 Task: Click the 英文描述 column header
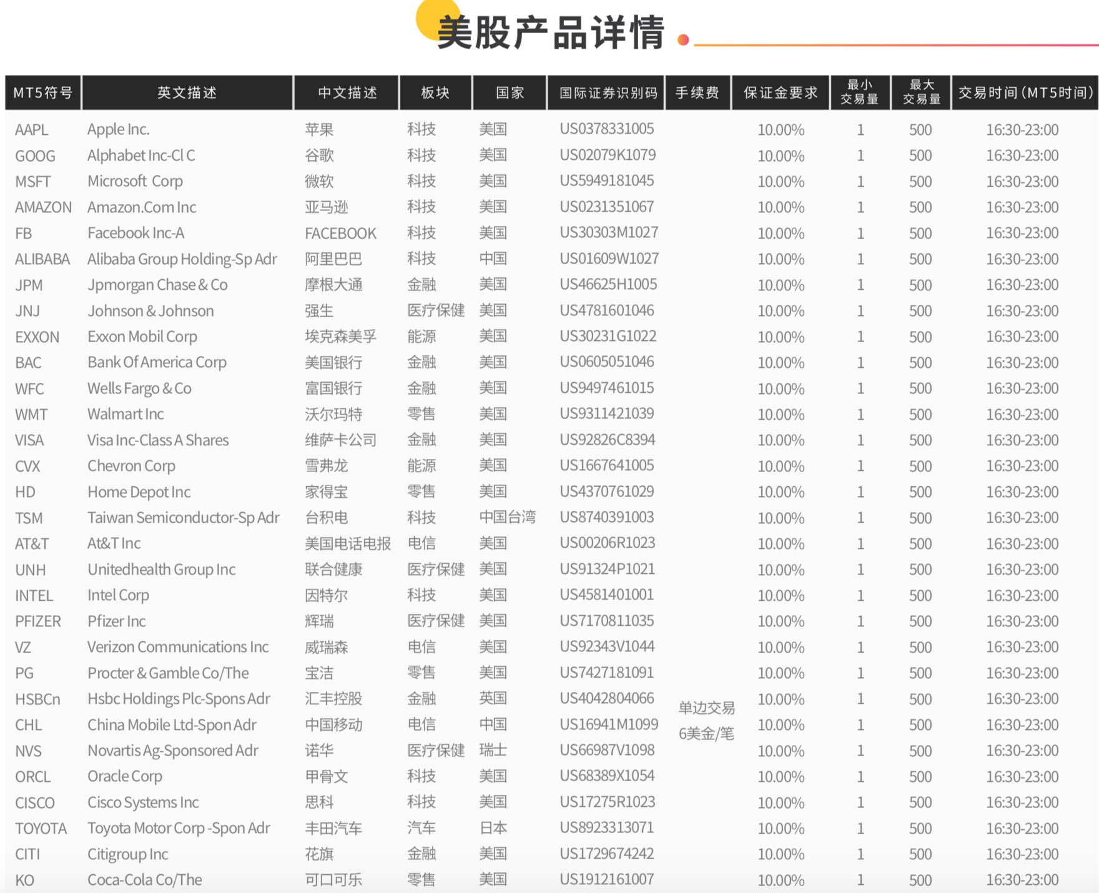[x=187, y=93]
